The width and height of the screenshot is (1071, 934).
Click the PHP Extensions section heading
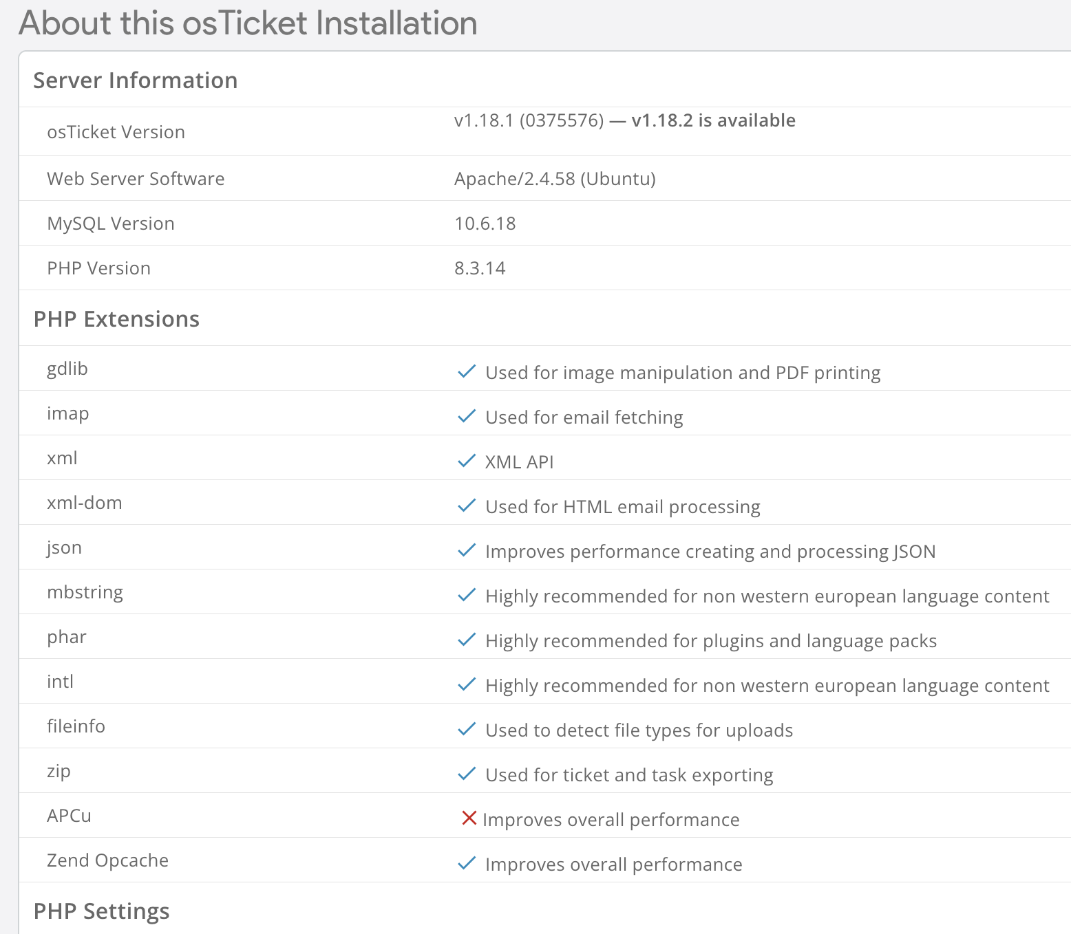tap(116, 319)
